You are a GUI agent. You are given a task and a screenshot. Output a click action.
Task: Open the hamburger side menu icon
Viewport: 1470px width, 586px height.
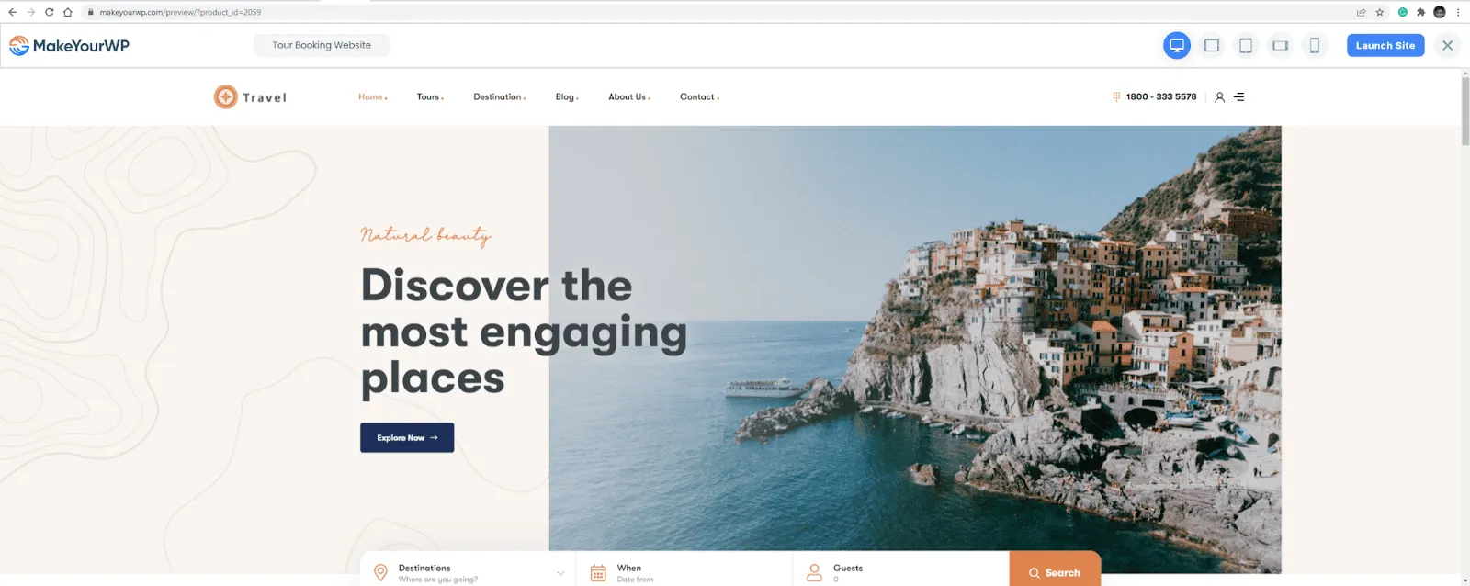coord(1239,96)
